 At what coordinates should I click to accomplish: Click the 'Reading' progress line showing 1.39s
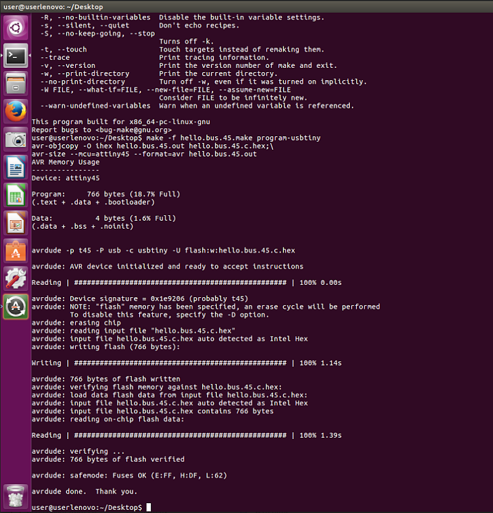point(186,435)
